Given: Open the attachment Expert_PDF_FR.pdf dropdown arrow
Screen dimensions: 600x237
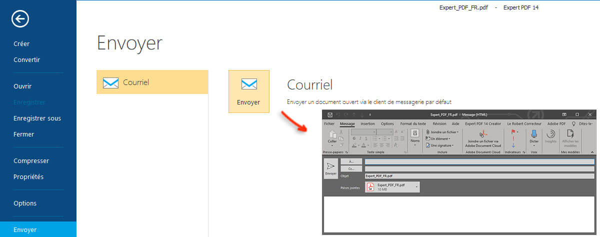Looking at the screenshot, I should pyautogui.click(x=416, y=187).
